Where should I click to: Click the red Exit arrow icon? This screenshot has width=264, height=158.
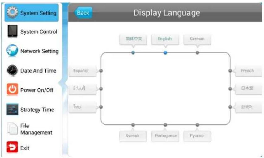(x=12, y=147)
